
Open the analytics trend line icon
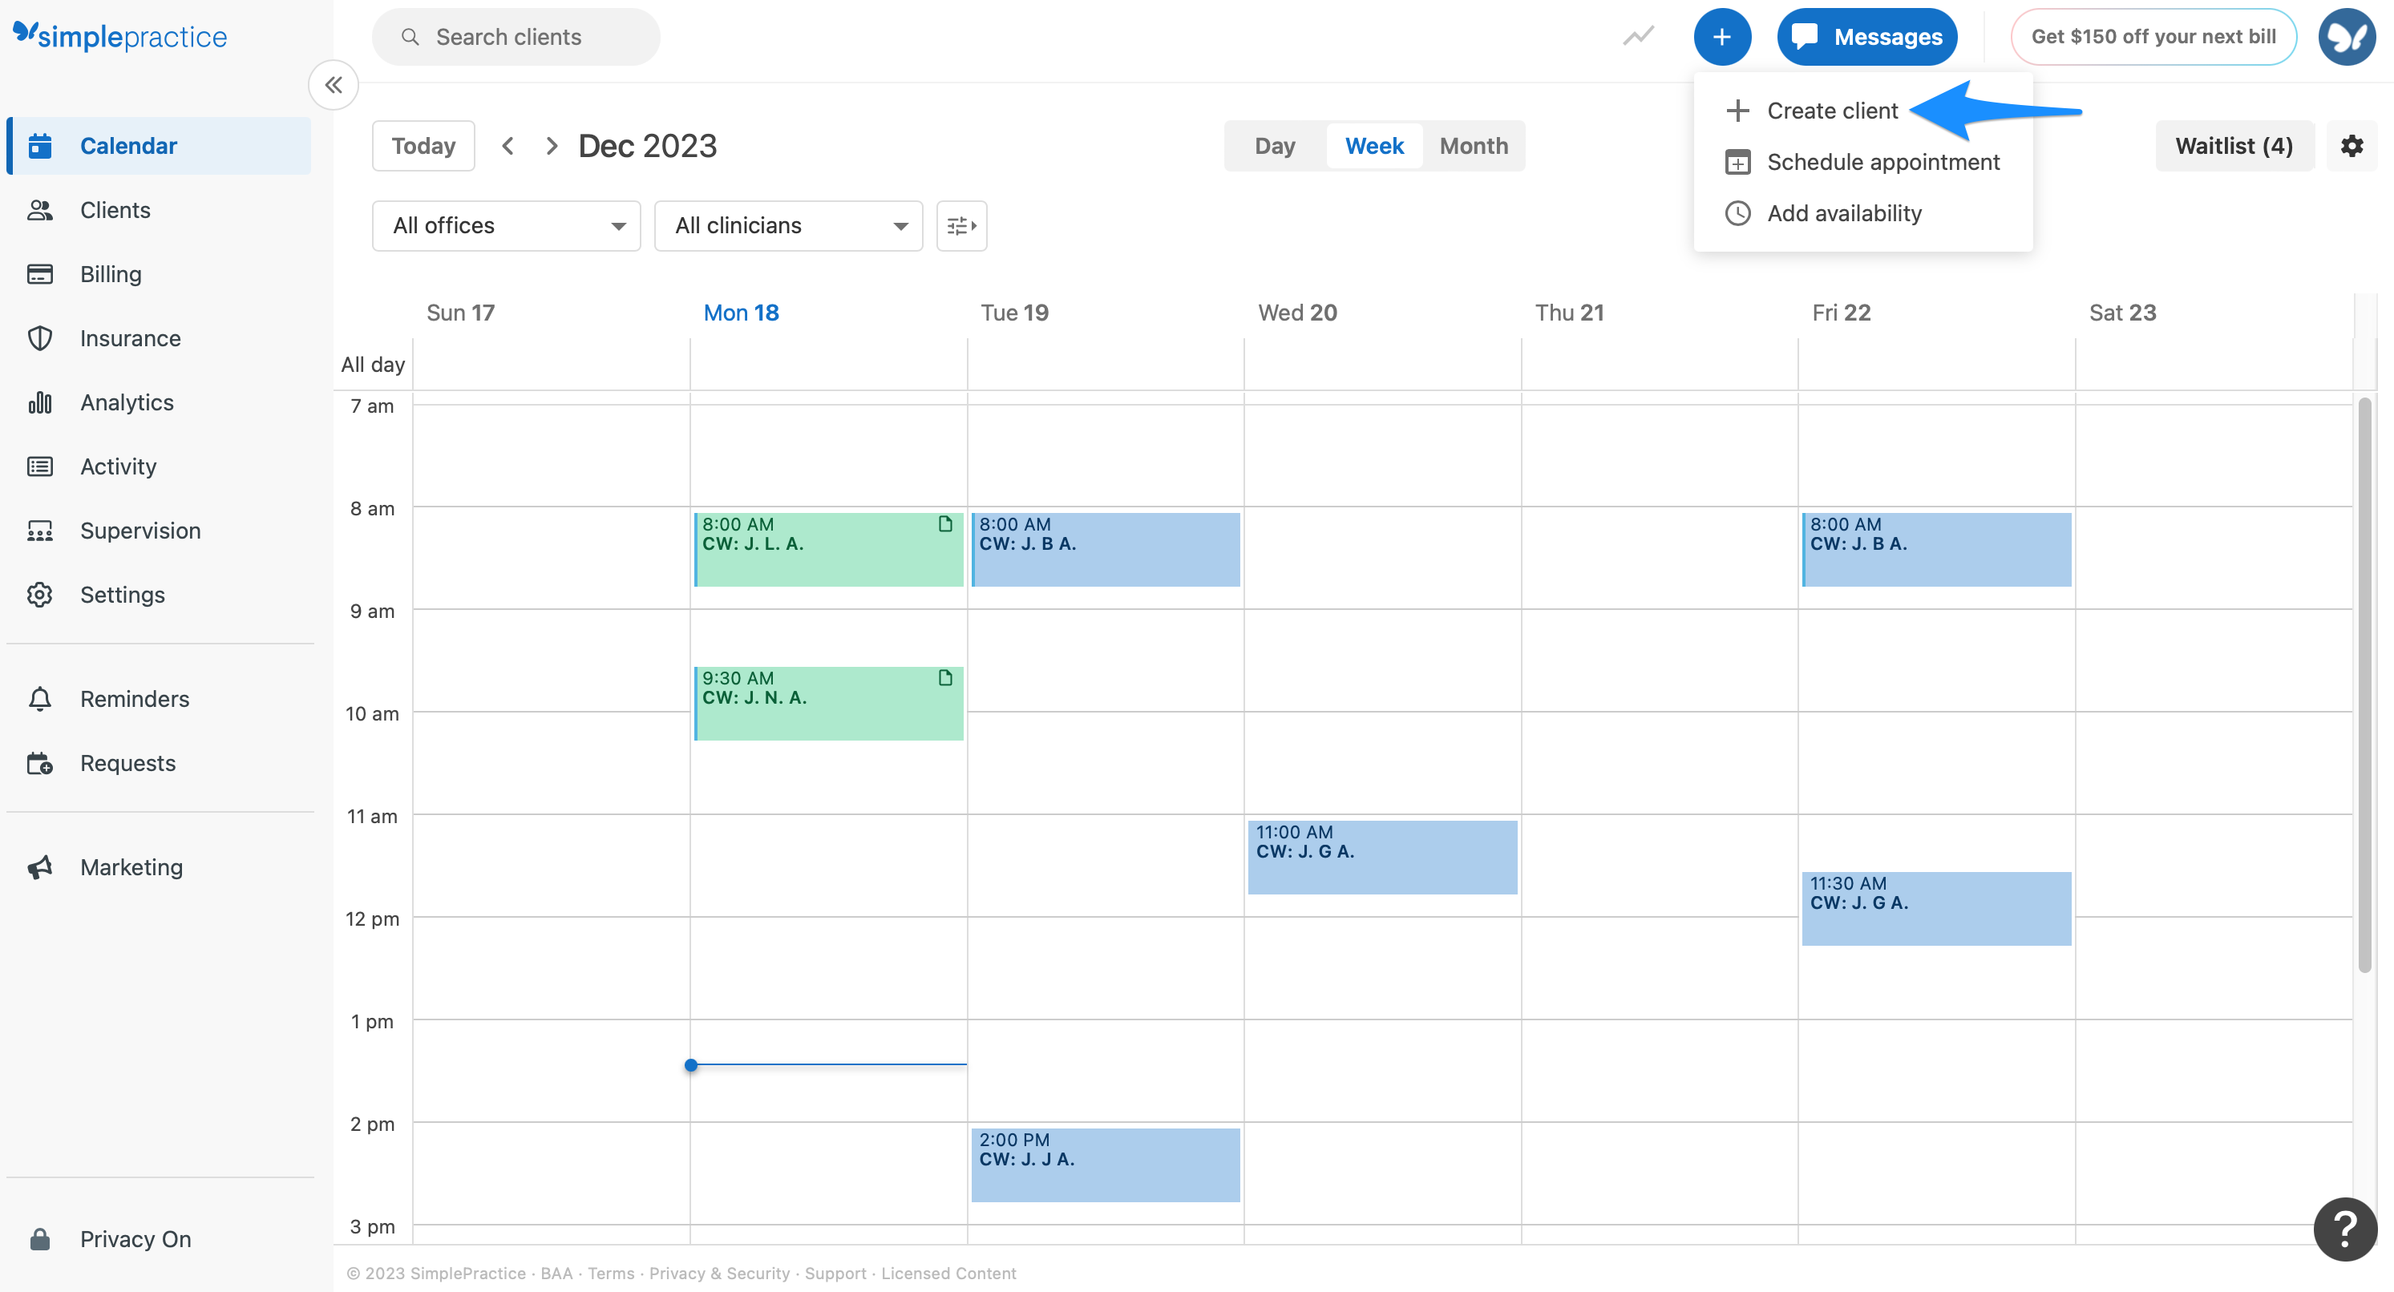(x=1639, y=37)
